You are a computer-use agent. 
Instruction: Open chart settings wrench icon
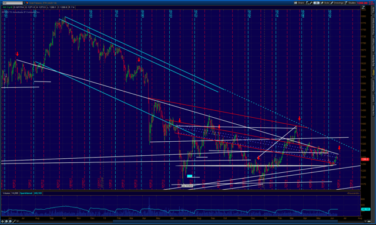tap(311, 3)
